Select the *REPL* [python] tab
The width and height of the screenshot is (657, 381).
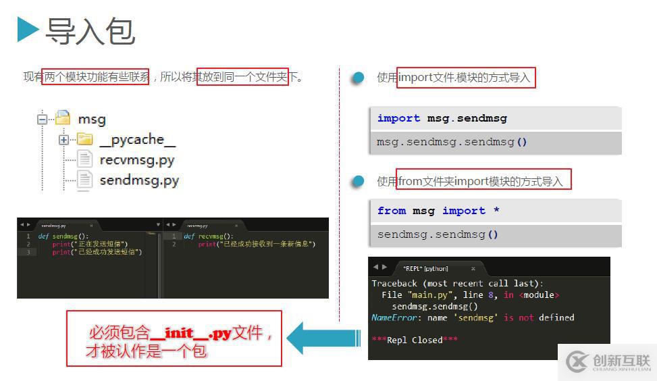(x=439, y=268)
